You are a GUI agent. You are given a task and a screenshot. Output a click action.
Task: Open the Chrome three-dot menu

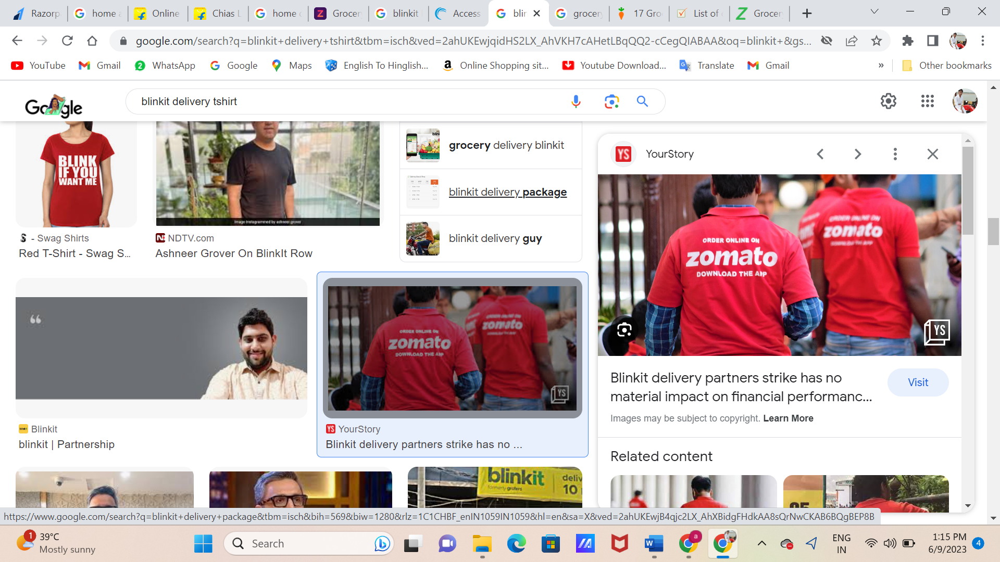[983, 41]
